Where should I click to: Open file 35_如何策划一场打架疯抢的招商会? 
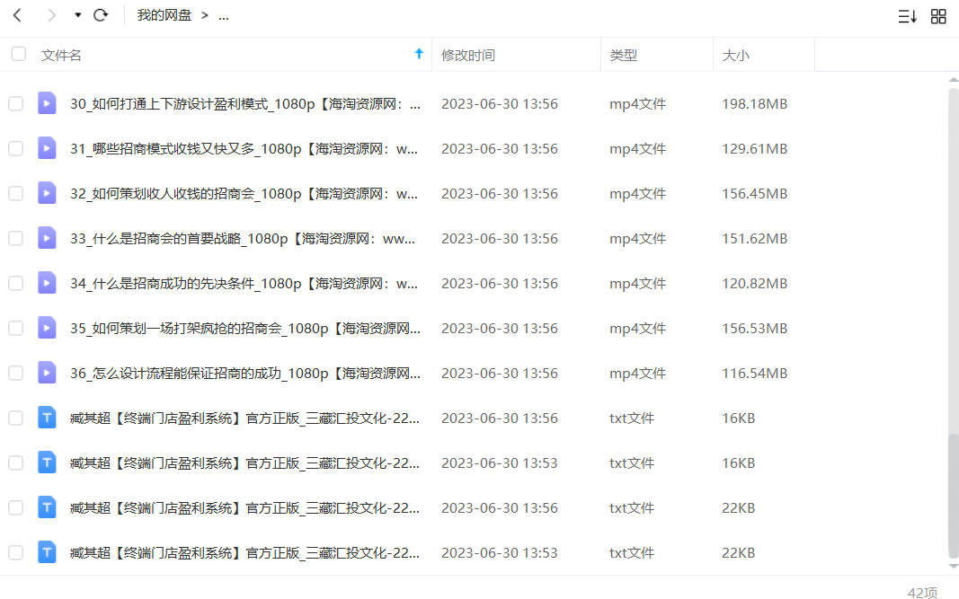pos(245,329)
